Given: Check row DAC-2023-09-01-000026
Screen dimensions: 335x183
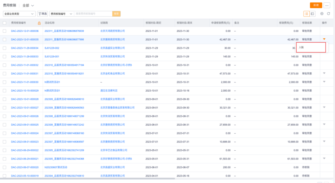Looking at the screenshot, I should (4, 116).
